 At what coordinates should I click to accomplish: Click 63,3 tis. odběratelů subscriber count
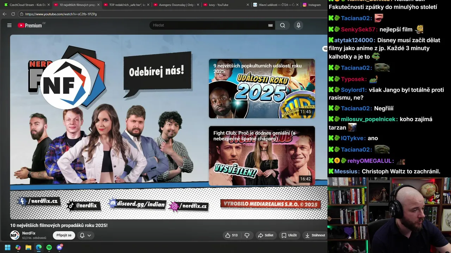click(34, 238)
